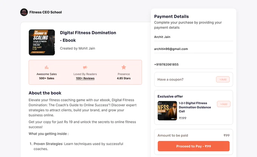Click the megaphone Loved By Readers icon
The image size is (257, 157).
pyautogui.click(x=85, y=67)
